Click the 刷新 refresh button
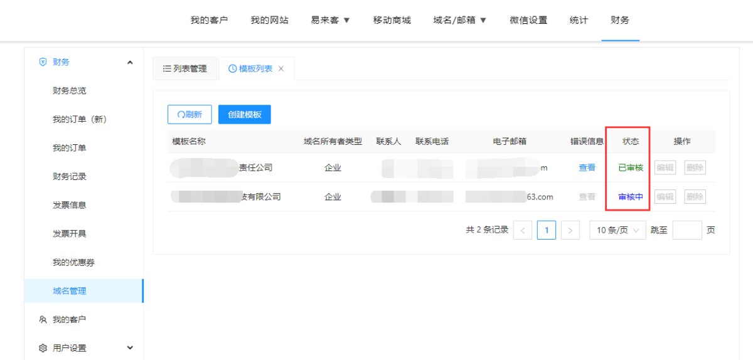Viewport: 753px width, 360px height. (x=190, y=114)
